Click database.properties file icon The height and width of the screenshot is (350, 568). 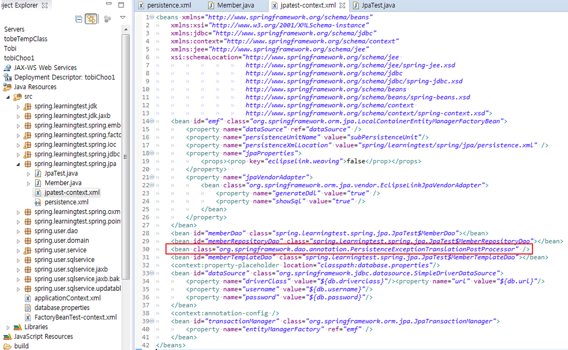(27, 308)
